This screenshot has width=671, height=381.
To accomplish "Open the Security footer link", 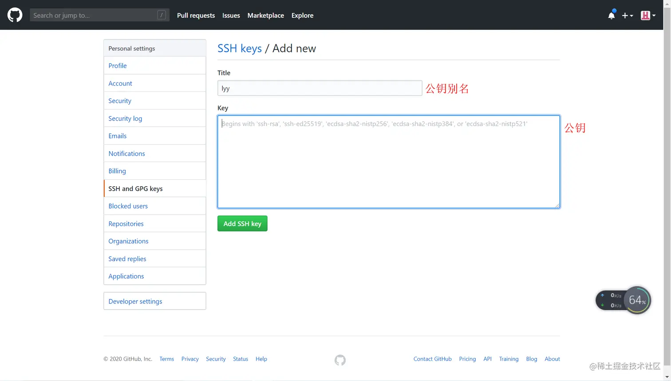I will click(x=216, y=359).
